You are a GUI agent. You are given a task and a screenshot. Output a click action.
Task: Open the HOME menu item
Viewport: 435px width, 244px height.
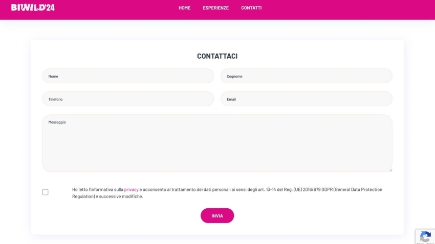[x=184, y=8]
